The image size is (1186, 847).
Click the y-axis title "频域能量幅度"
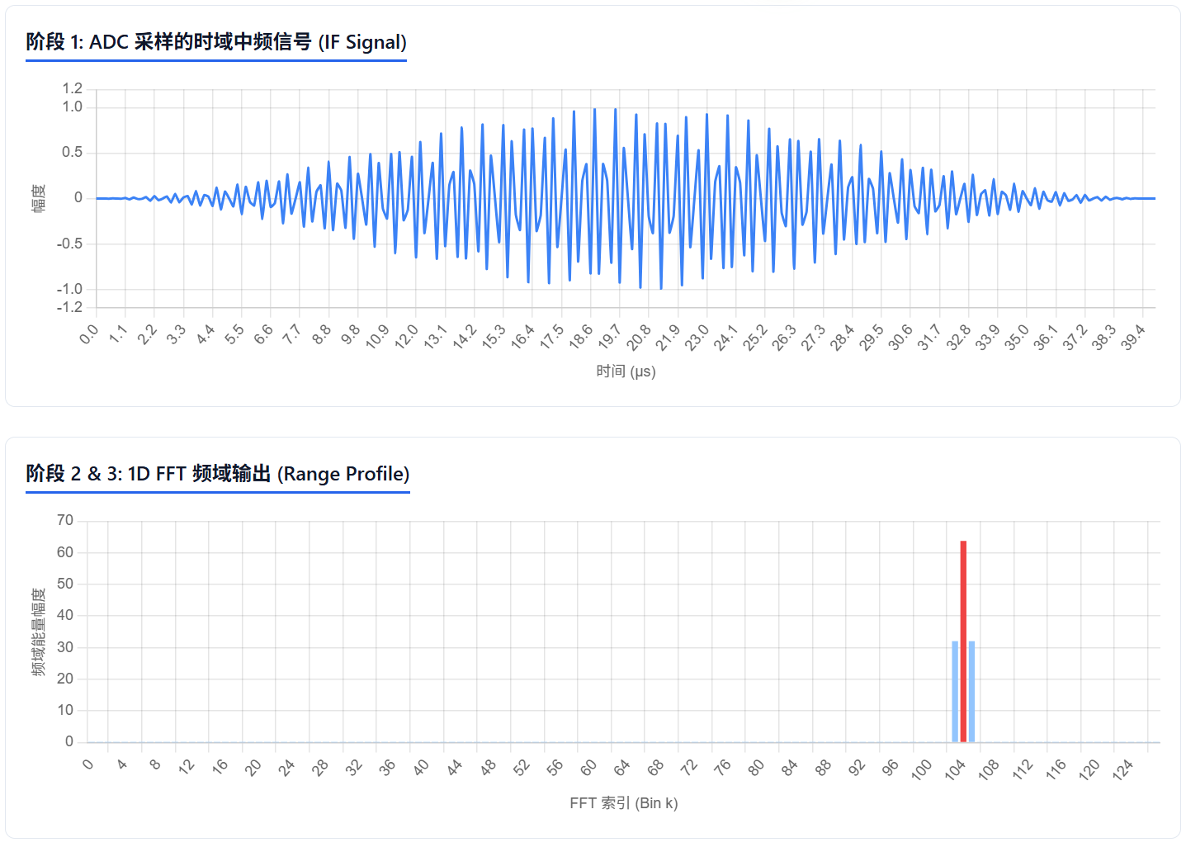tap(39, 632)
